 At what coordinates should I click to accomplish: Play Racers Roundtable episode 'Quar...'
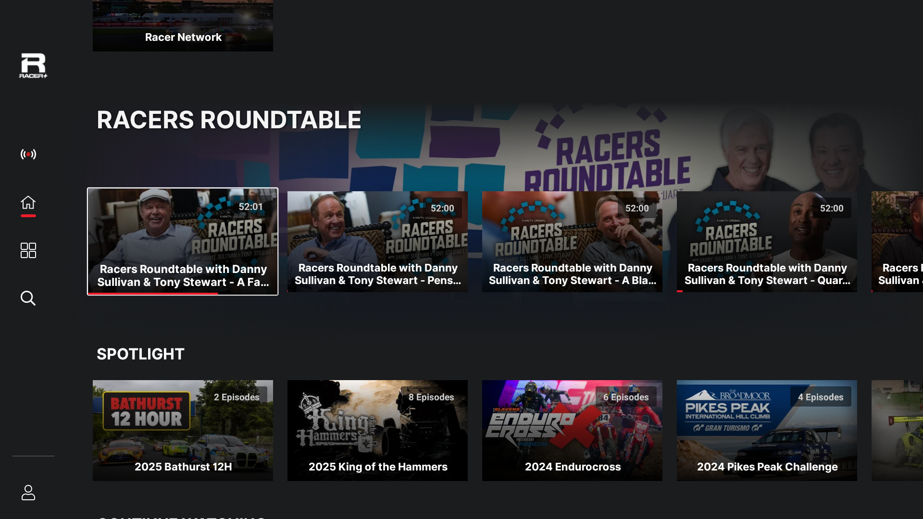[767, 242]
